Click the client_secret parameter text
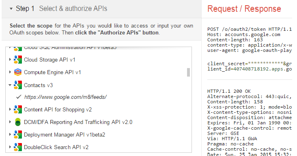 click(250, 64)
